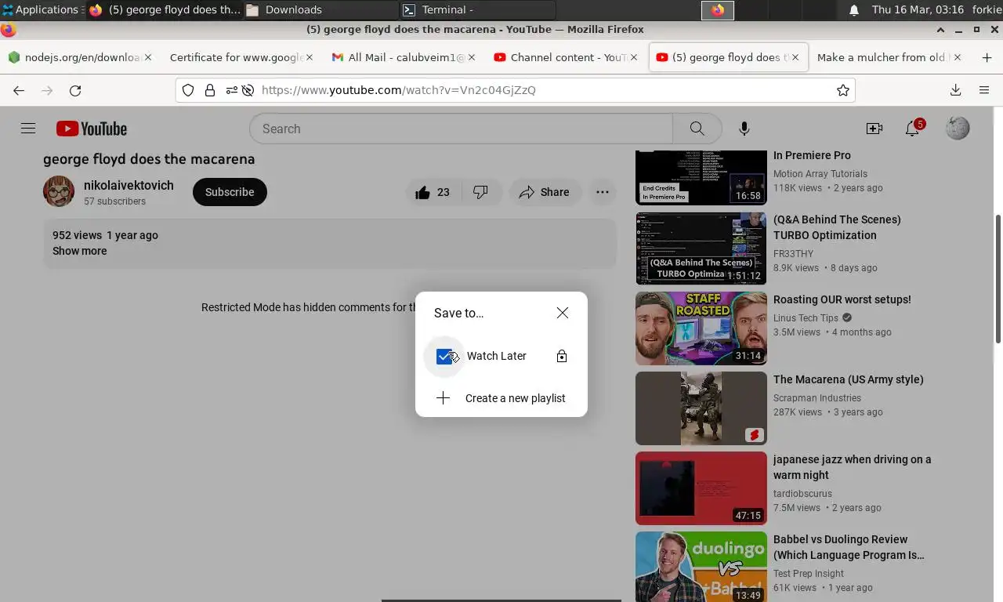
Task: Go to YouTube home via logo
Action: pos(92,129)
